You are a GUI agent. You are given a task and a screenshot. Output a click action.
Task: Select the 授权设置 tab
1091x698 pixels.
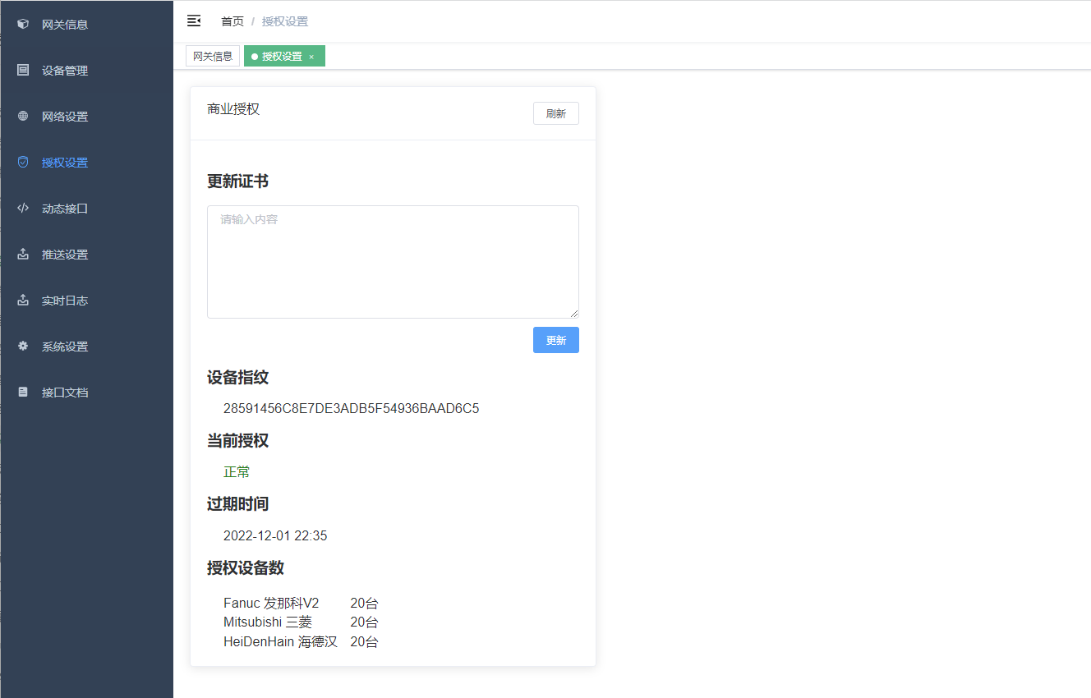281,57
